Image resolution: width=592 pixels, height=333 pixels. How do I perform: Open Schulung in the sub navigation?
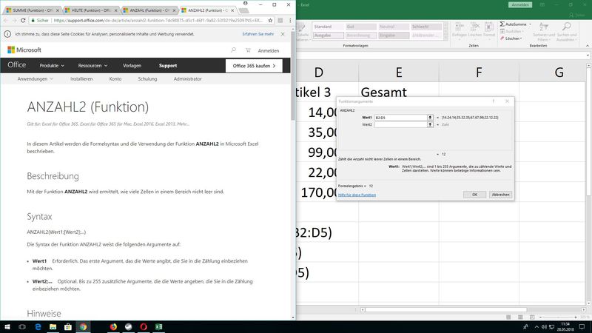click(x=147, y=79)
